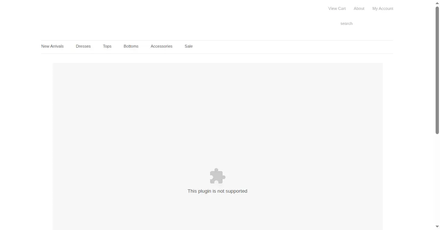View the Sale items
Screen dimensions: 440x230
click(x=188, y=46)
